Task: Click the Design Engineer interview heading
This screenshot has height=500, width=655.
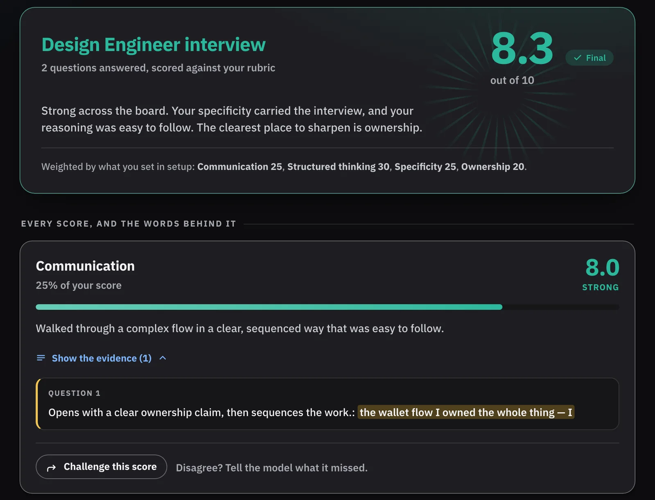Action: point(154,45)
